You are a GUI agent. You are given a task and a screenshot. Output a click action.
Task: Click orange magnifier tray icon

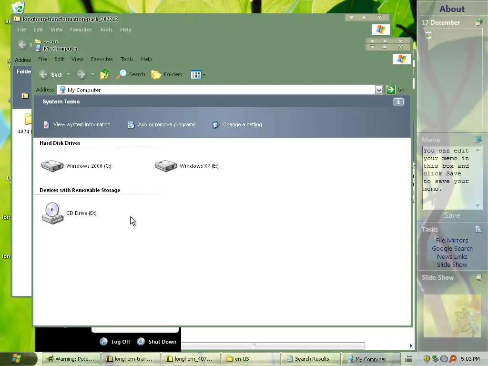click(x=453, y=359)
